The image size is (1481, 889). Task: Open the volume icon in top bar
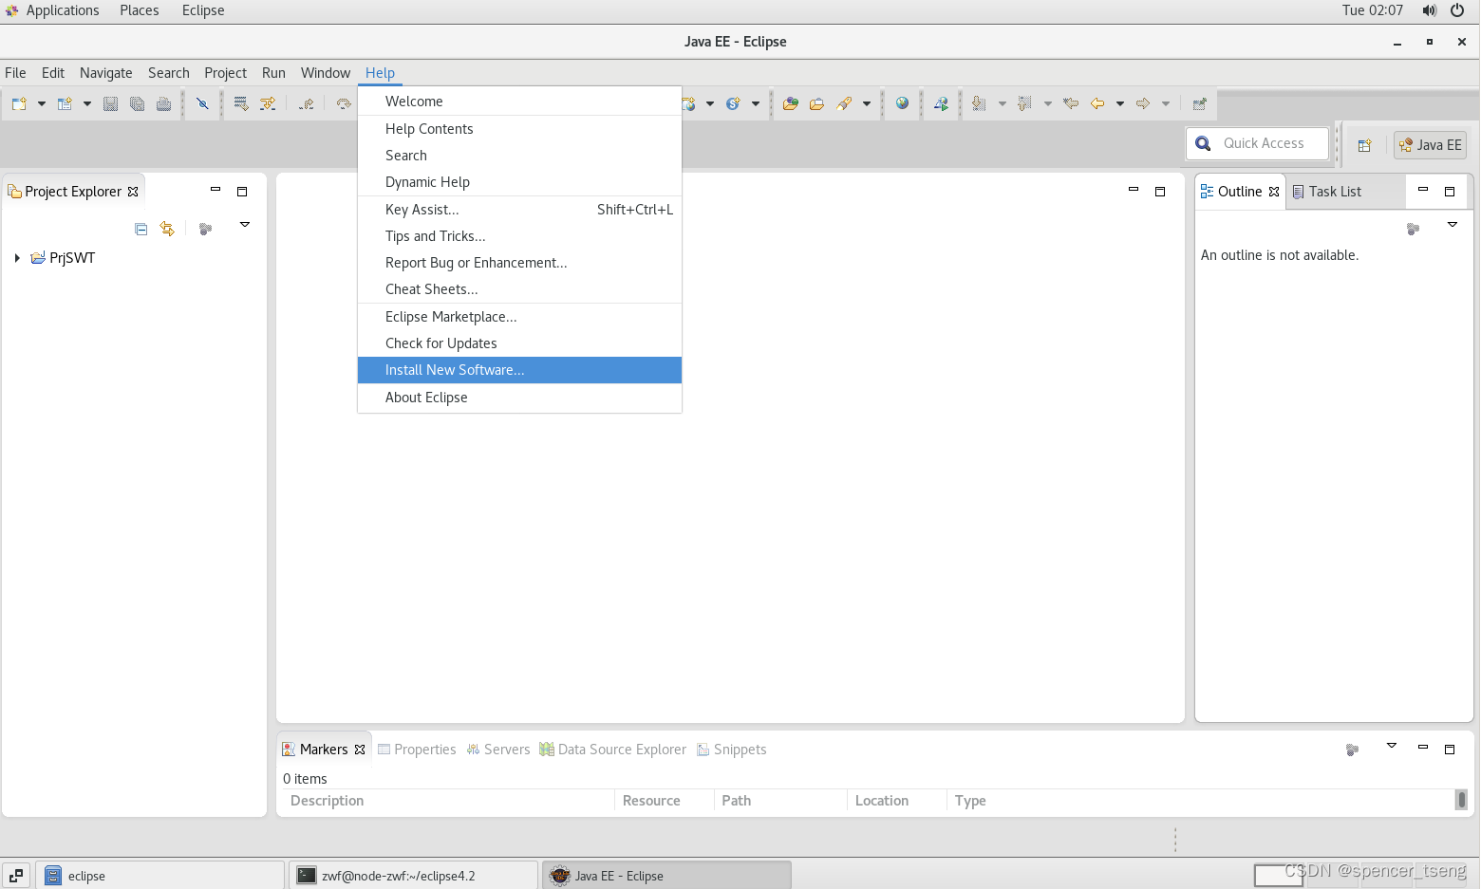point(1429,10)
